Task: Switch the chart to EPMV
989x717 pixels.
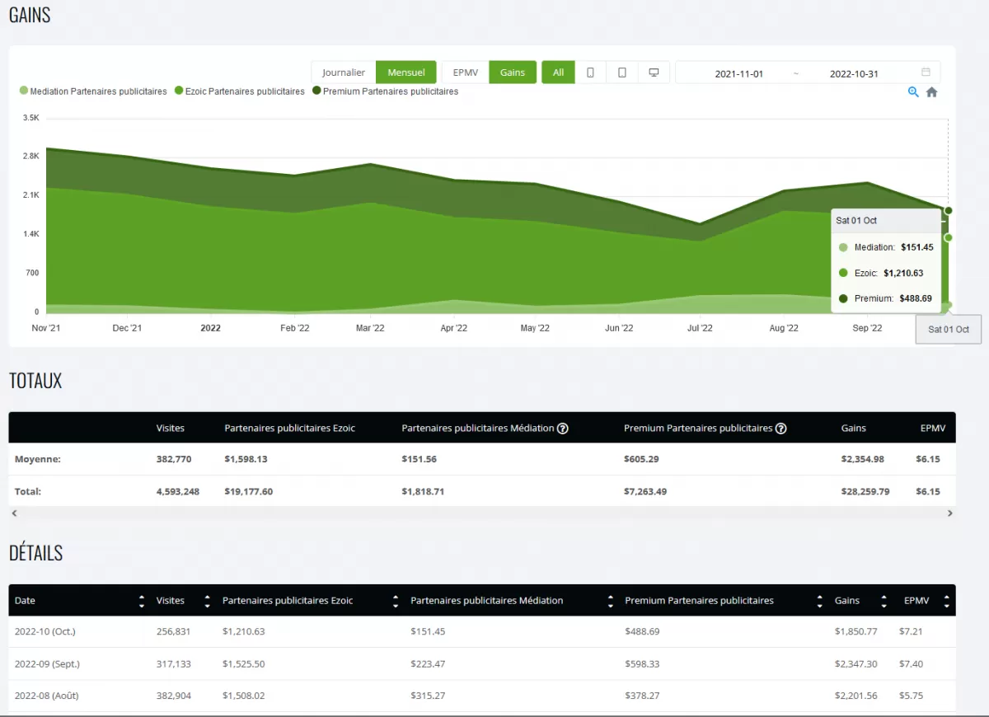Action: pyautogui.click(x=466, y=73)
